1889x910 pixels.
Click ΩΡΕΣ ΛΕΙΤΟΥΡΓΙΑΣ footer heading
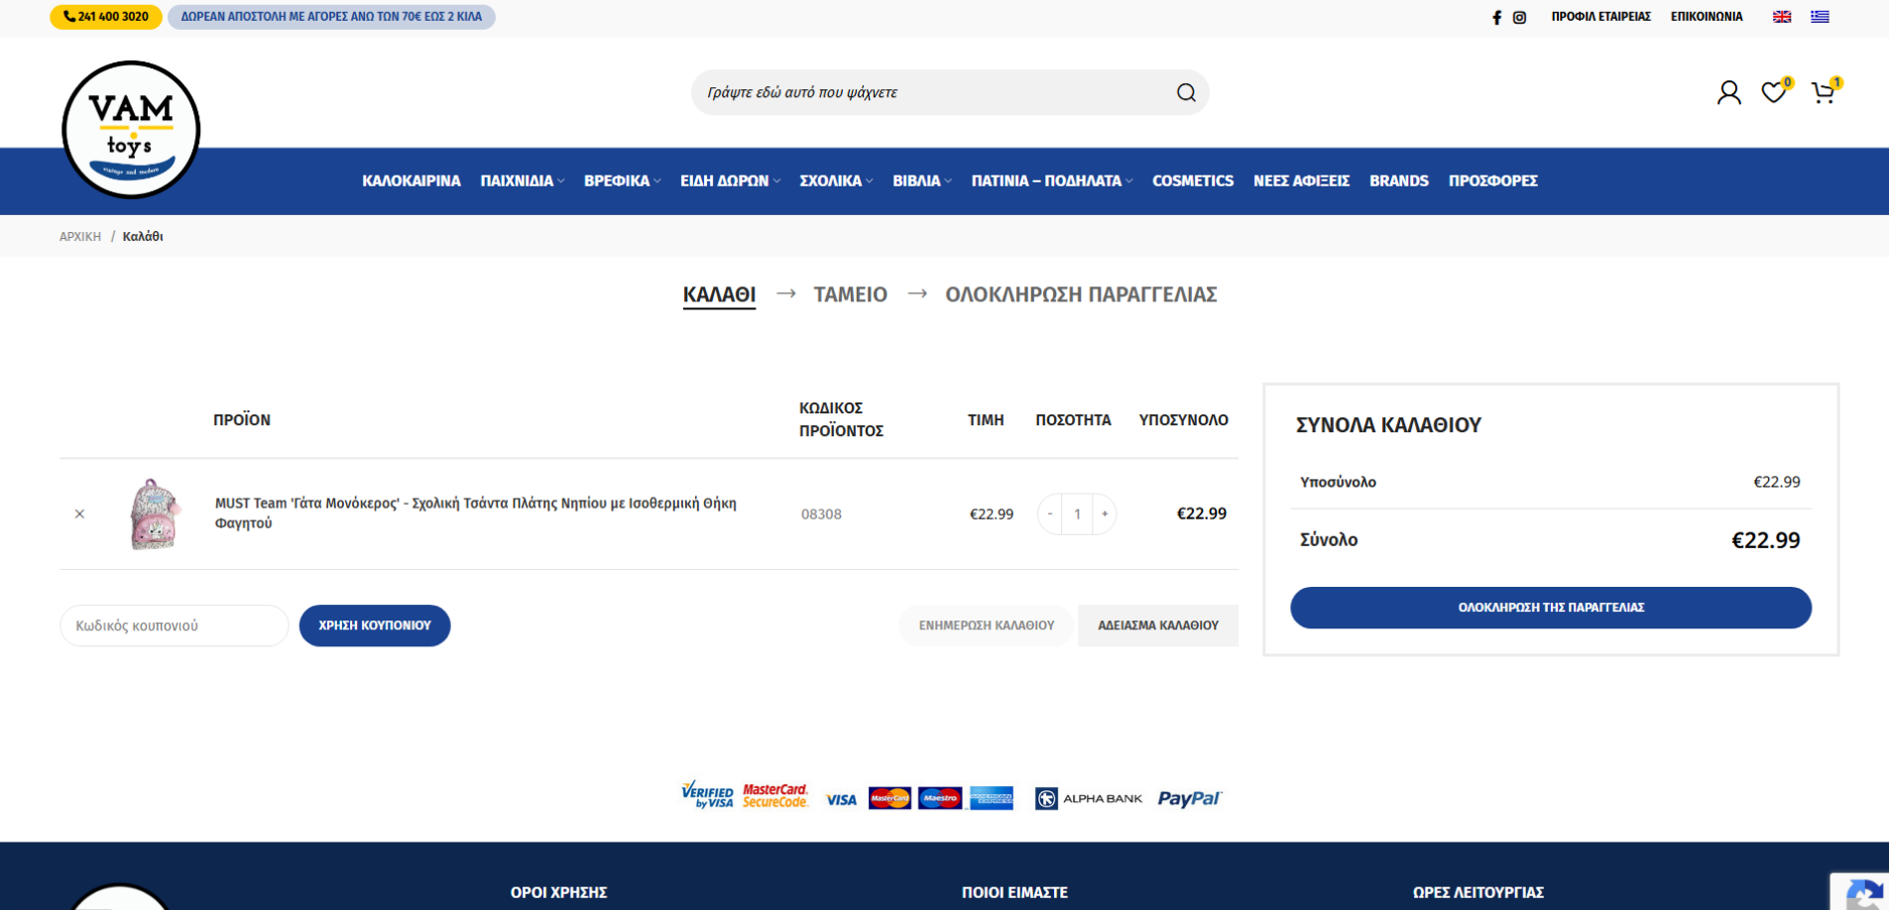tap(1478, 892)
